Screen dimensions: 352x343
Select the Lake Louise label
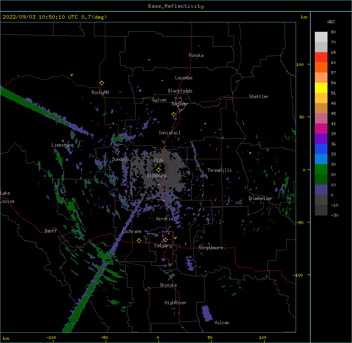[x=7, y=197]
